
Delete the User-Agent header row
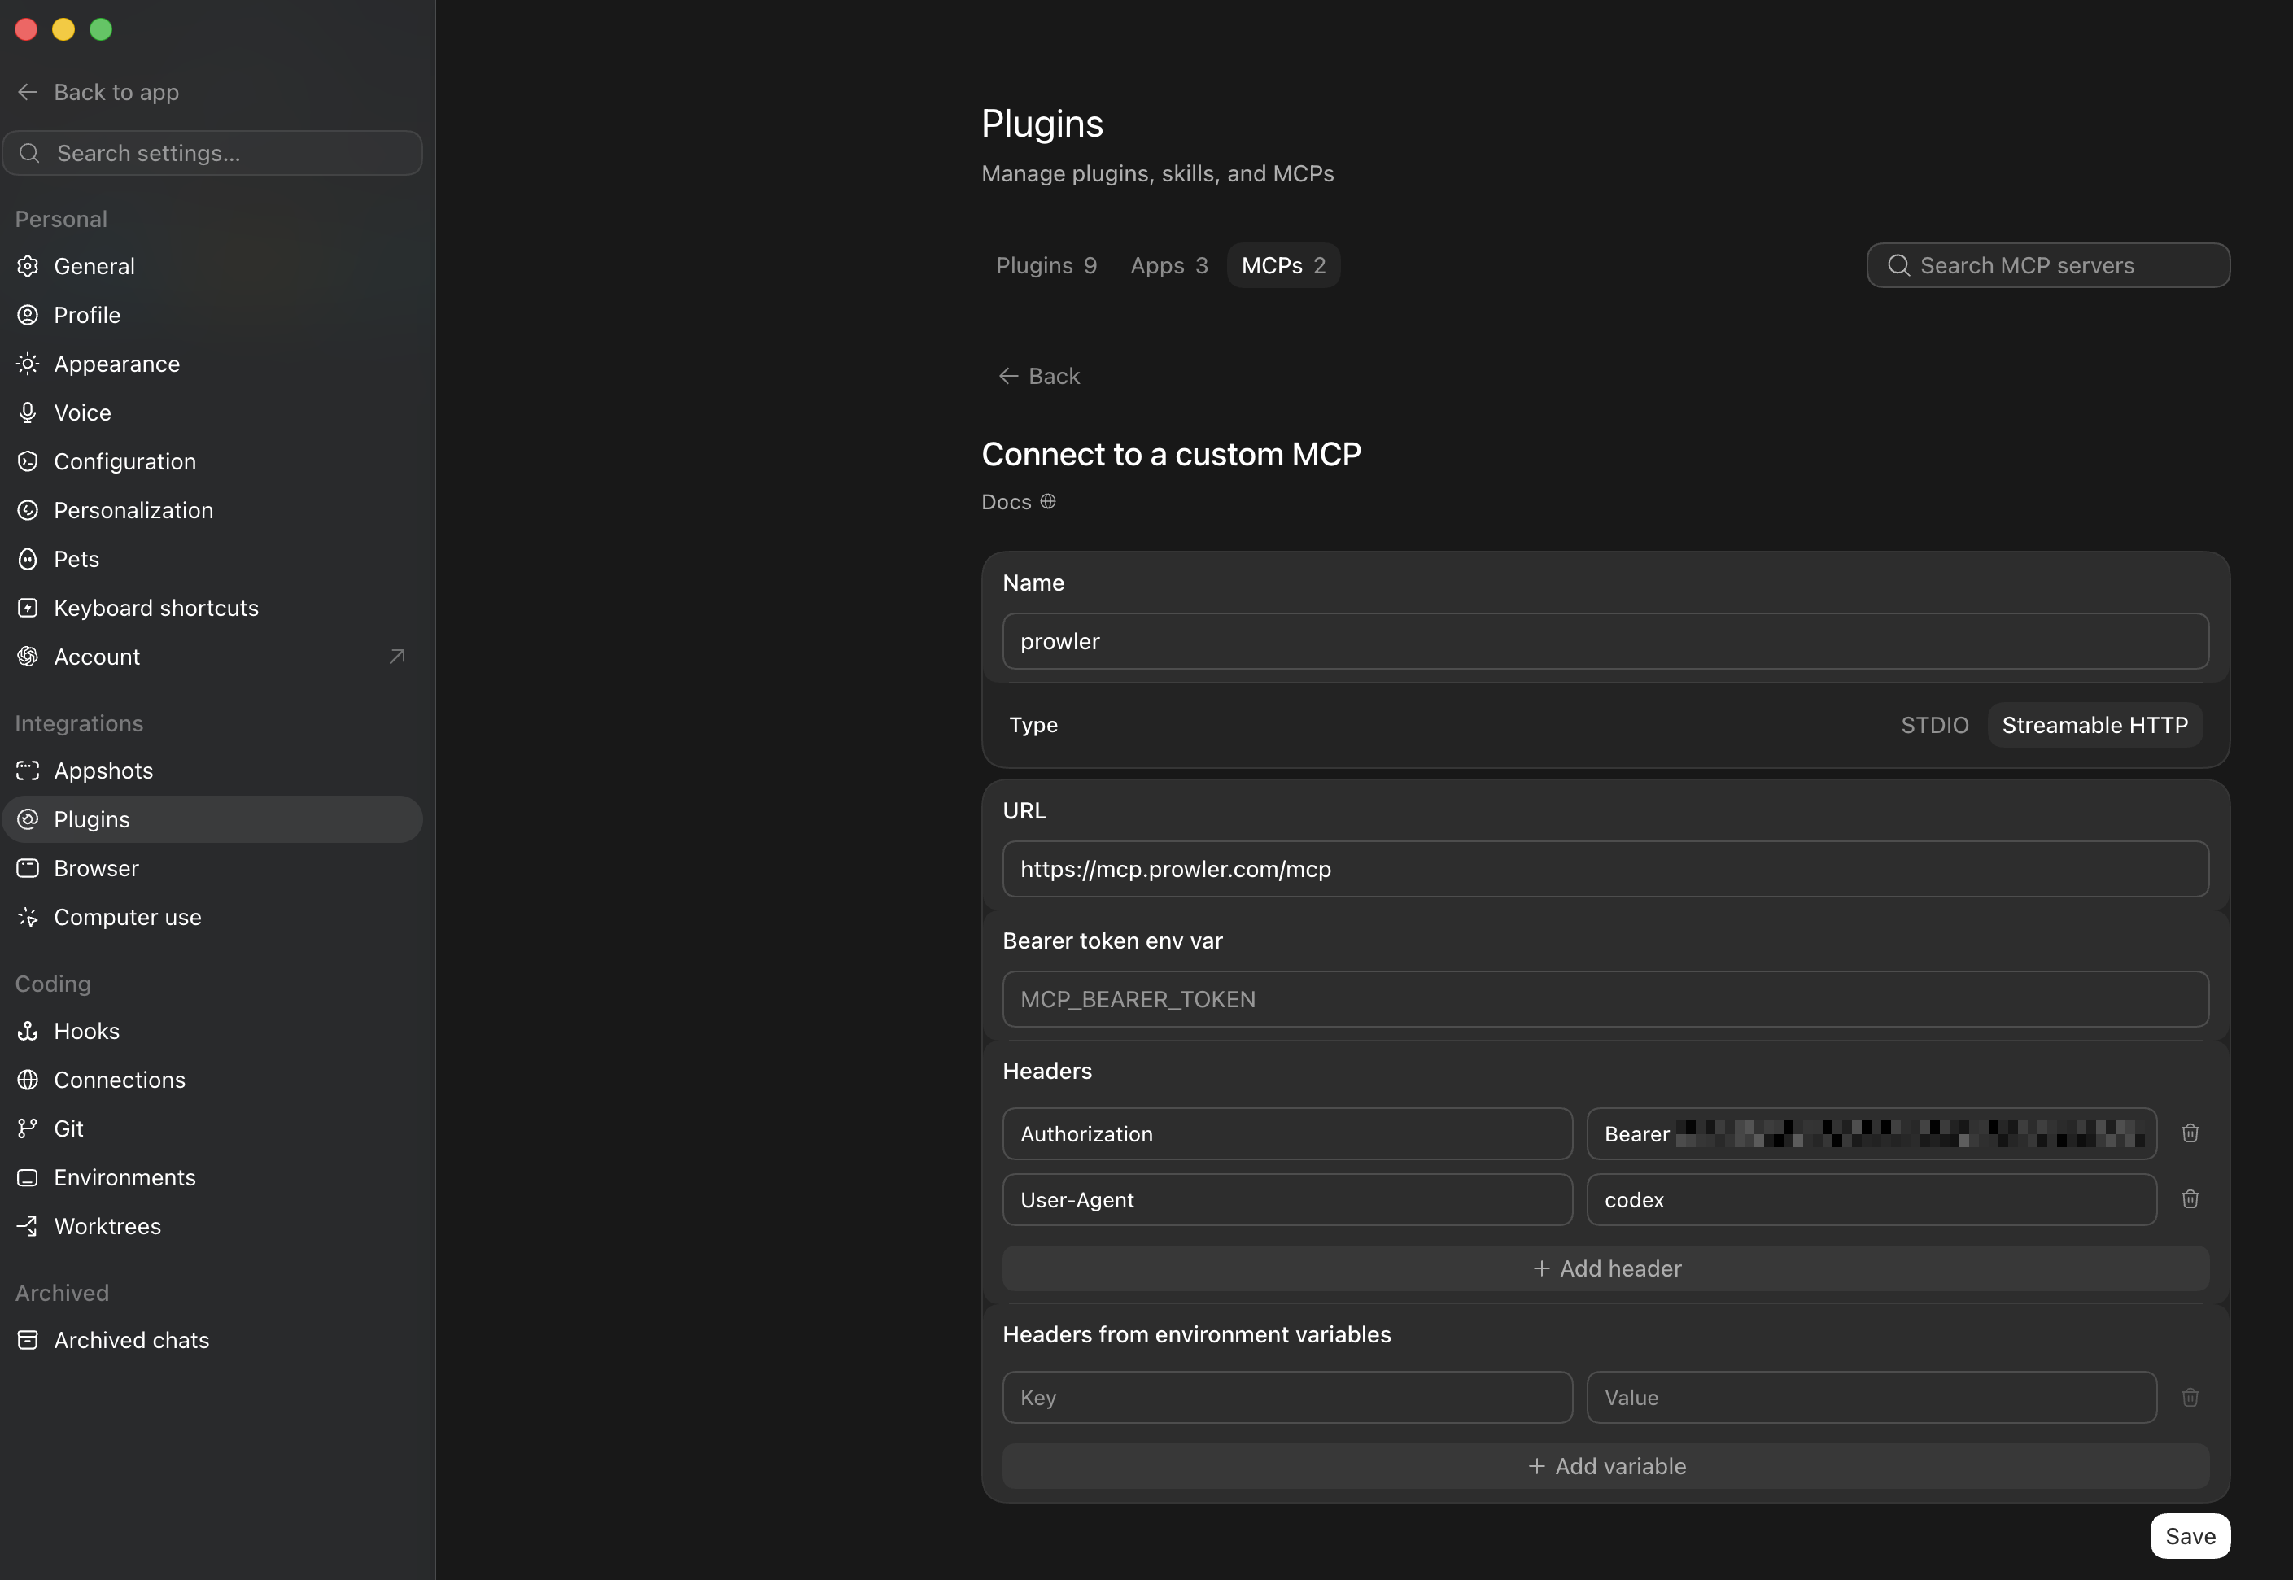2190,1200
